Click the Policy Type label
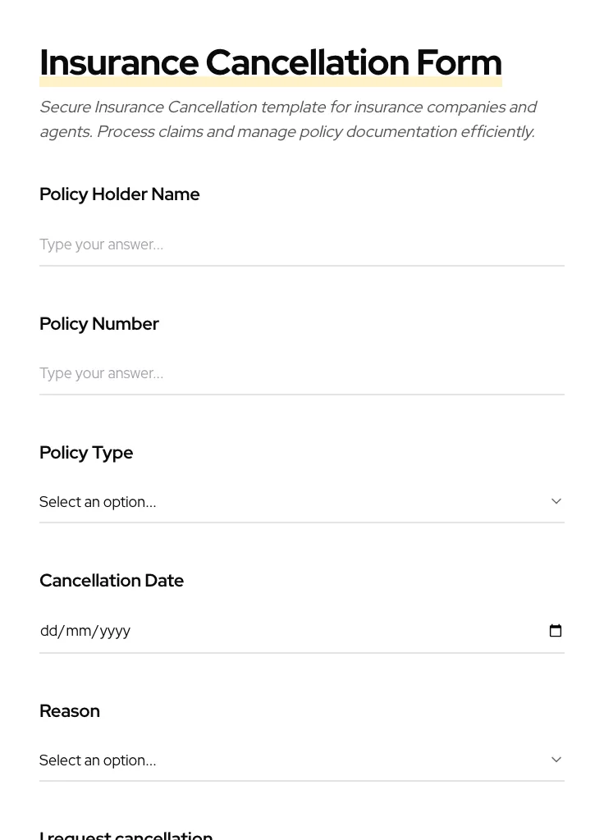 [86, 453]
